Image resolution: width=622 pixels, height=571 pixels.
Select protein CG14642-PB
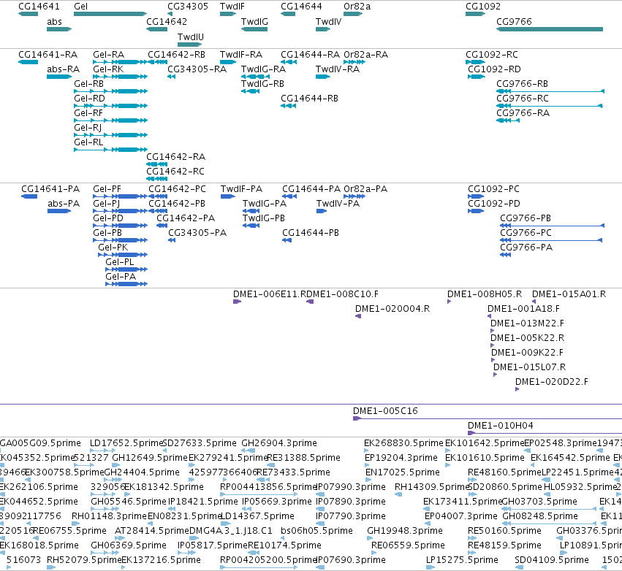pyautogui.click(x=177, y=203)
